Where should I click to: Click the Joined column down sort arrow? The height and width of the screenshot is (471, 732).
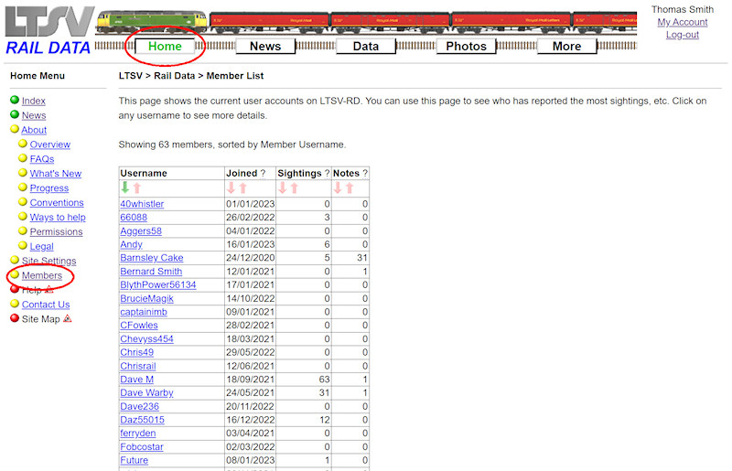tap(231, 187)
